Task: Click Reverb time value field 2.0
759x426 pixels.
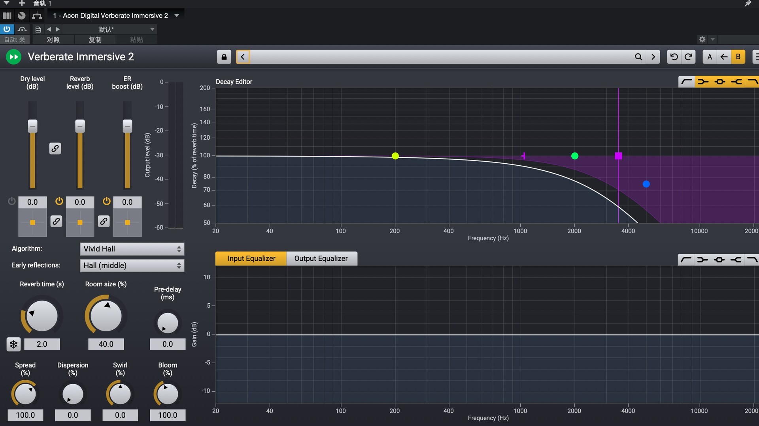Action: [x=42, y=344]
